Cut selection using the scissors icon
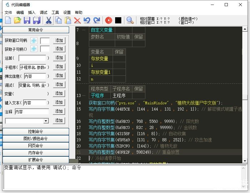 point(49,20)
